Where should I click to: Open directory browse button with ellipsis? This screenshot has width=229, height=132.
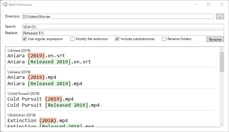click(220, 17)
